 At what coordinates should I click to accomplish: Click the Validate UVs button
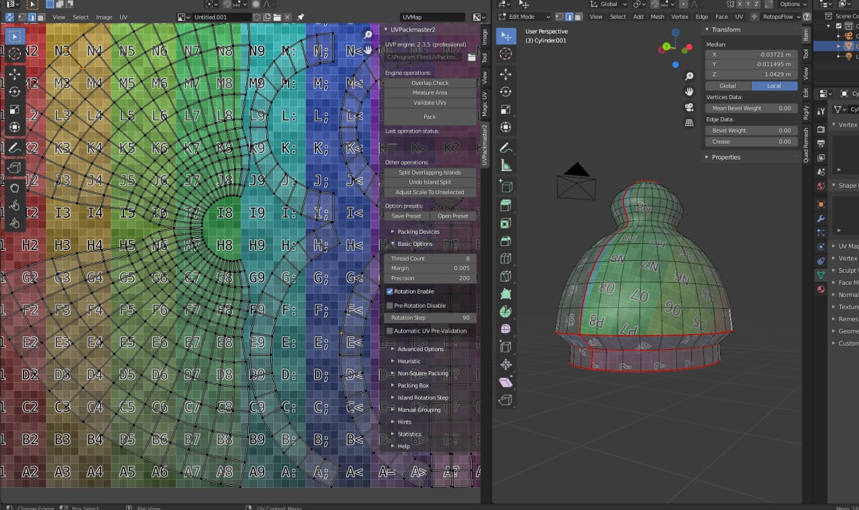tap(430, 103)
